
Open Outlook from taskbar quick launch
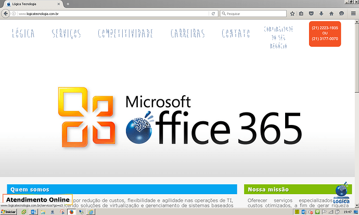(33, 212)
